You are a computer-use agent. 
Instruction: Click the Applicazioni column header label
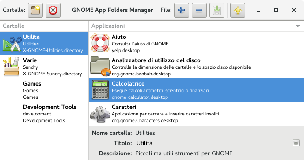(x=108, y=26)
